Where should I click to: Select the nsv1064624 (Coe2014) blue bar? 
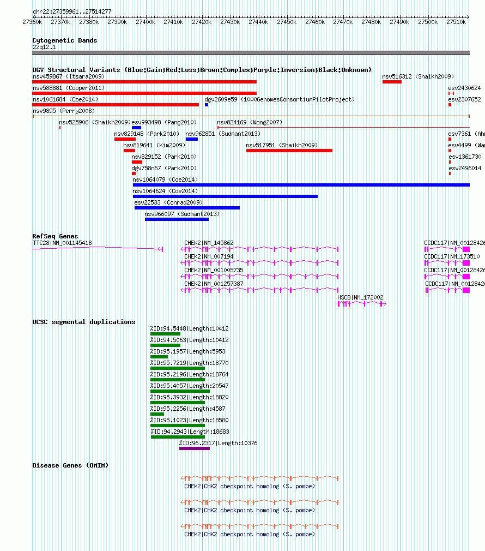[x=225, y=196]
